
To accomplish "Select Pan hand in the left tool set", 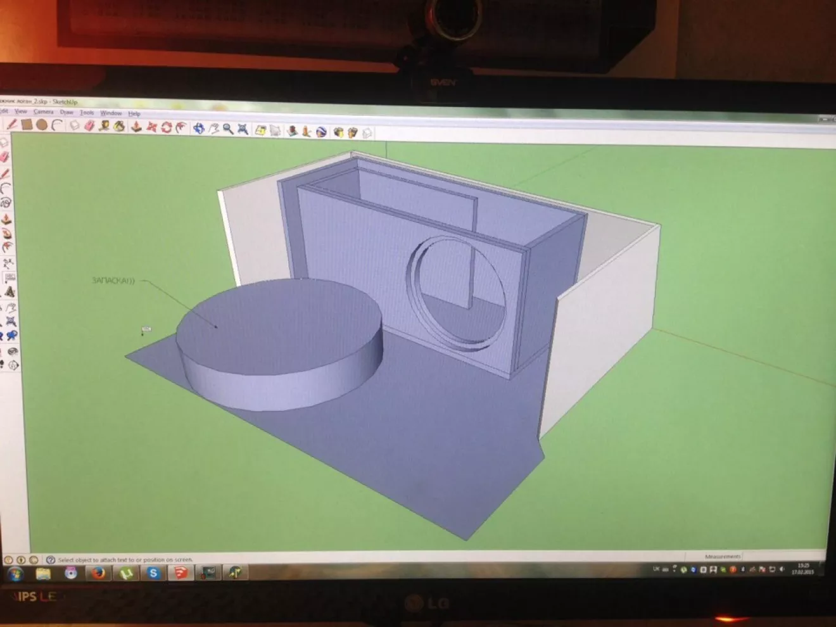I will tap(11, 307).
